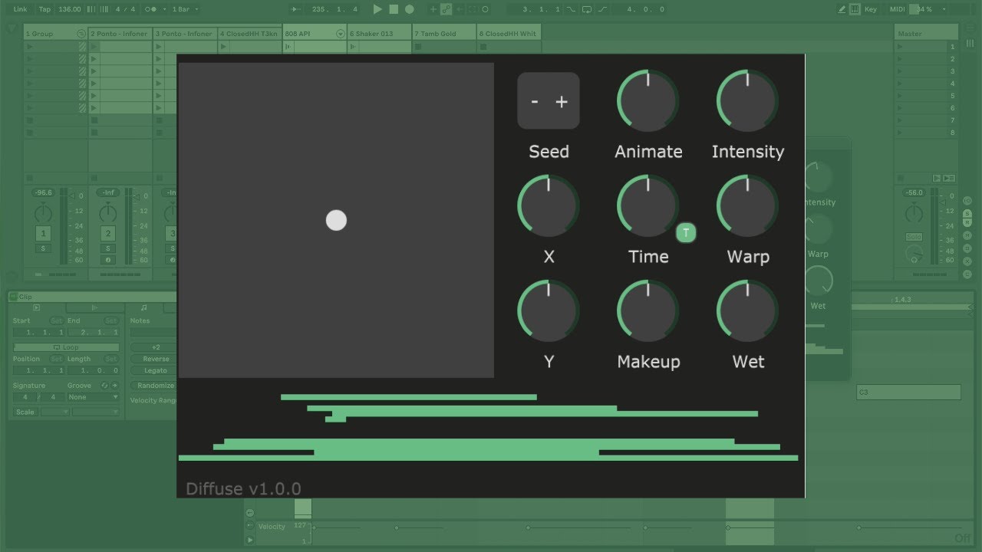Click the Randomize button

155,386
